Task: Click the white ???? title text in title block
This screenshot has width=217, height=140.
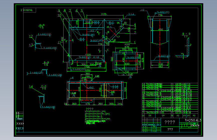Action: (x=170, y=122)
